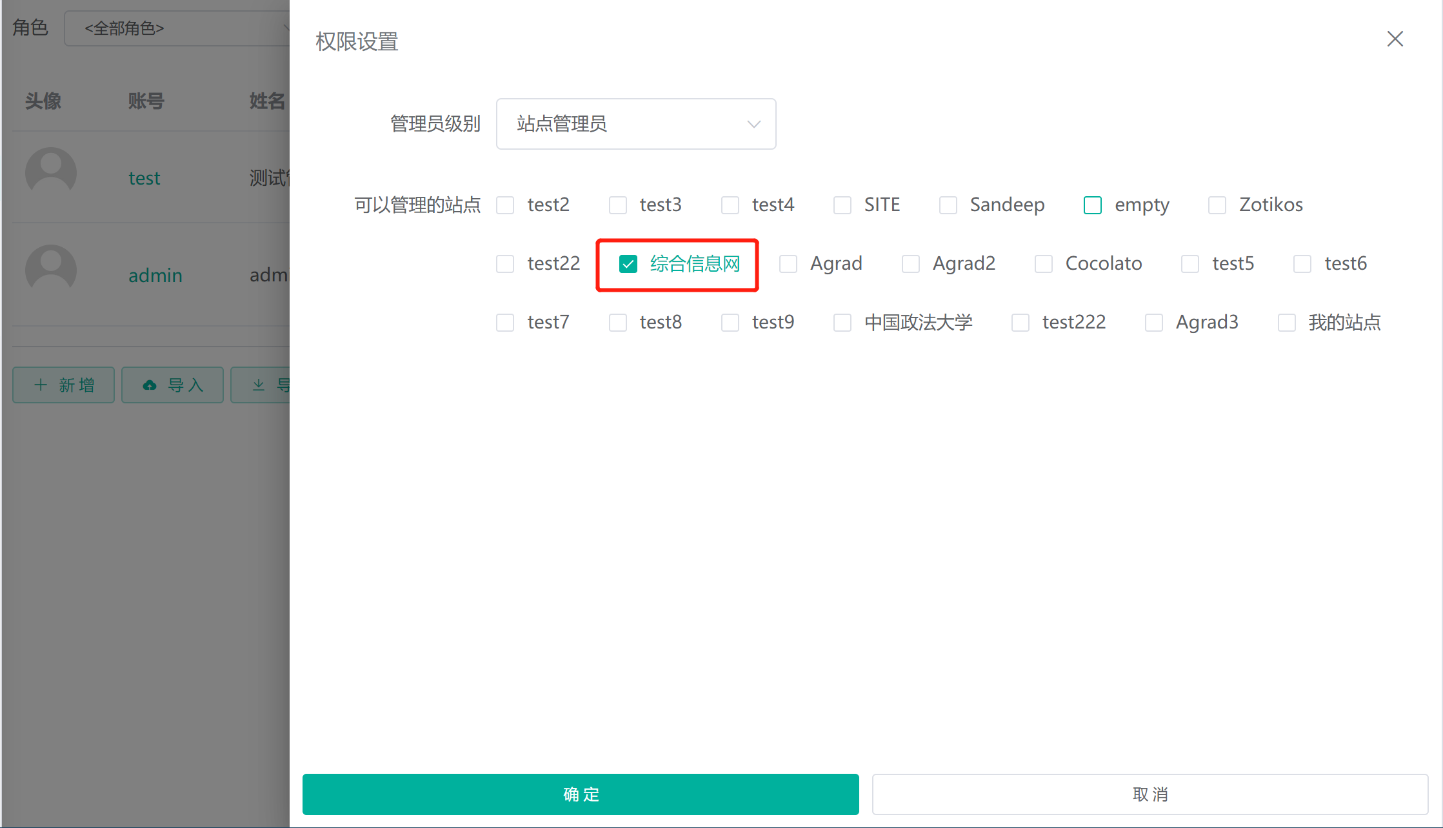This screenshot has height=828, width=1443.
Task: Click the dropdown arrow beside <全部角色>
Action: (x=286, y=28)
